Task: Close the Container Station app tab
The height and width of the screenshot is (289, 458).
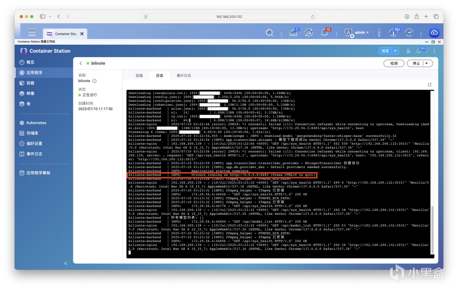Action: (x=82, y=34)
